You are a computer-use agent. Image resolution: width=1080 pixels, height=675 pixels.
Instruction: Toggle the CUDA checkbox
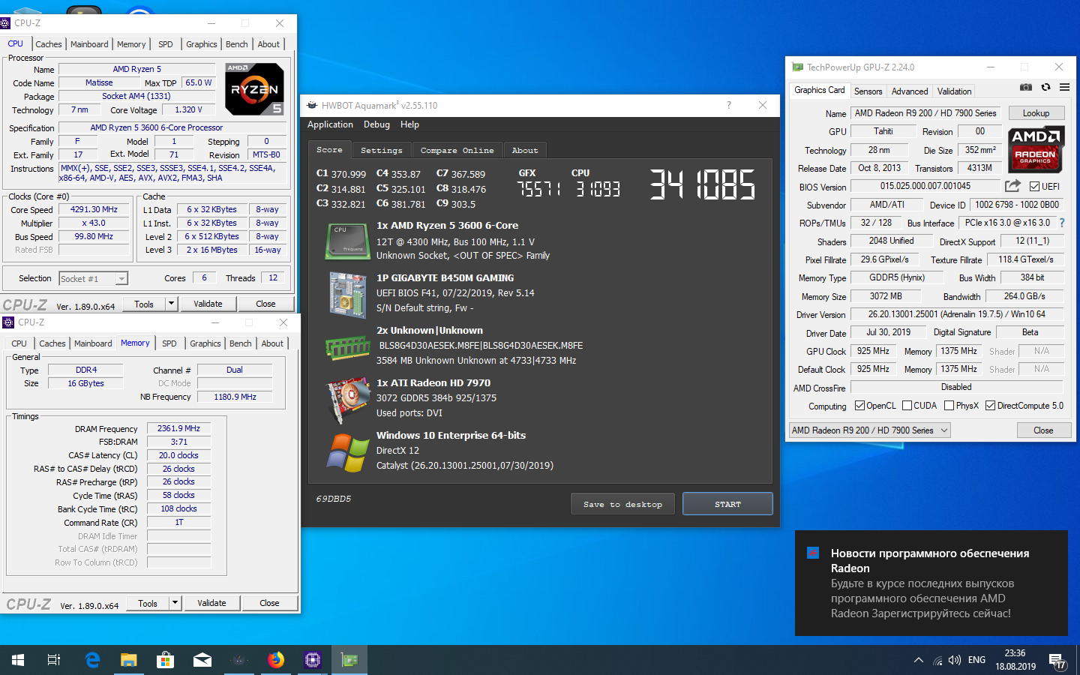pos(907,406)
